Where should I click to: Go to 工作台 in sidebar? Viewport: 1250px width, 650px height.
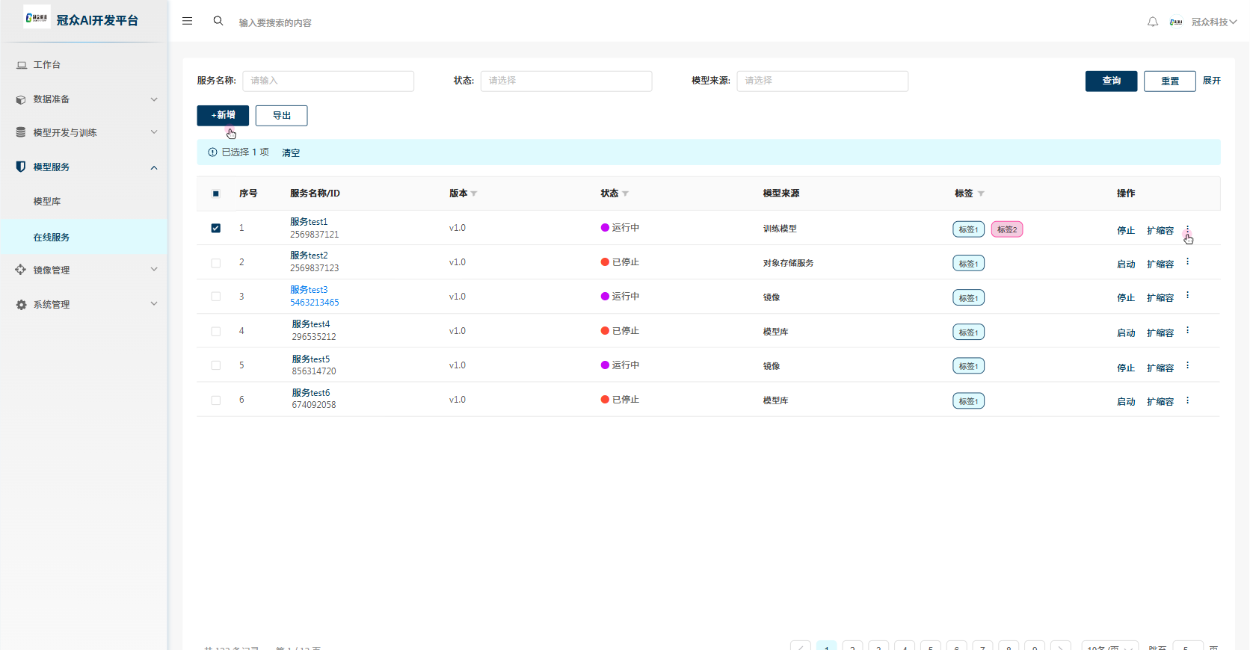(x=47, y=65)
